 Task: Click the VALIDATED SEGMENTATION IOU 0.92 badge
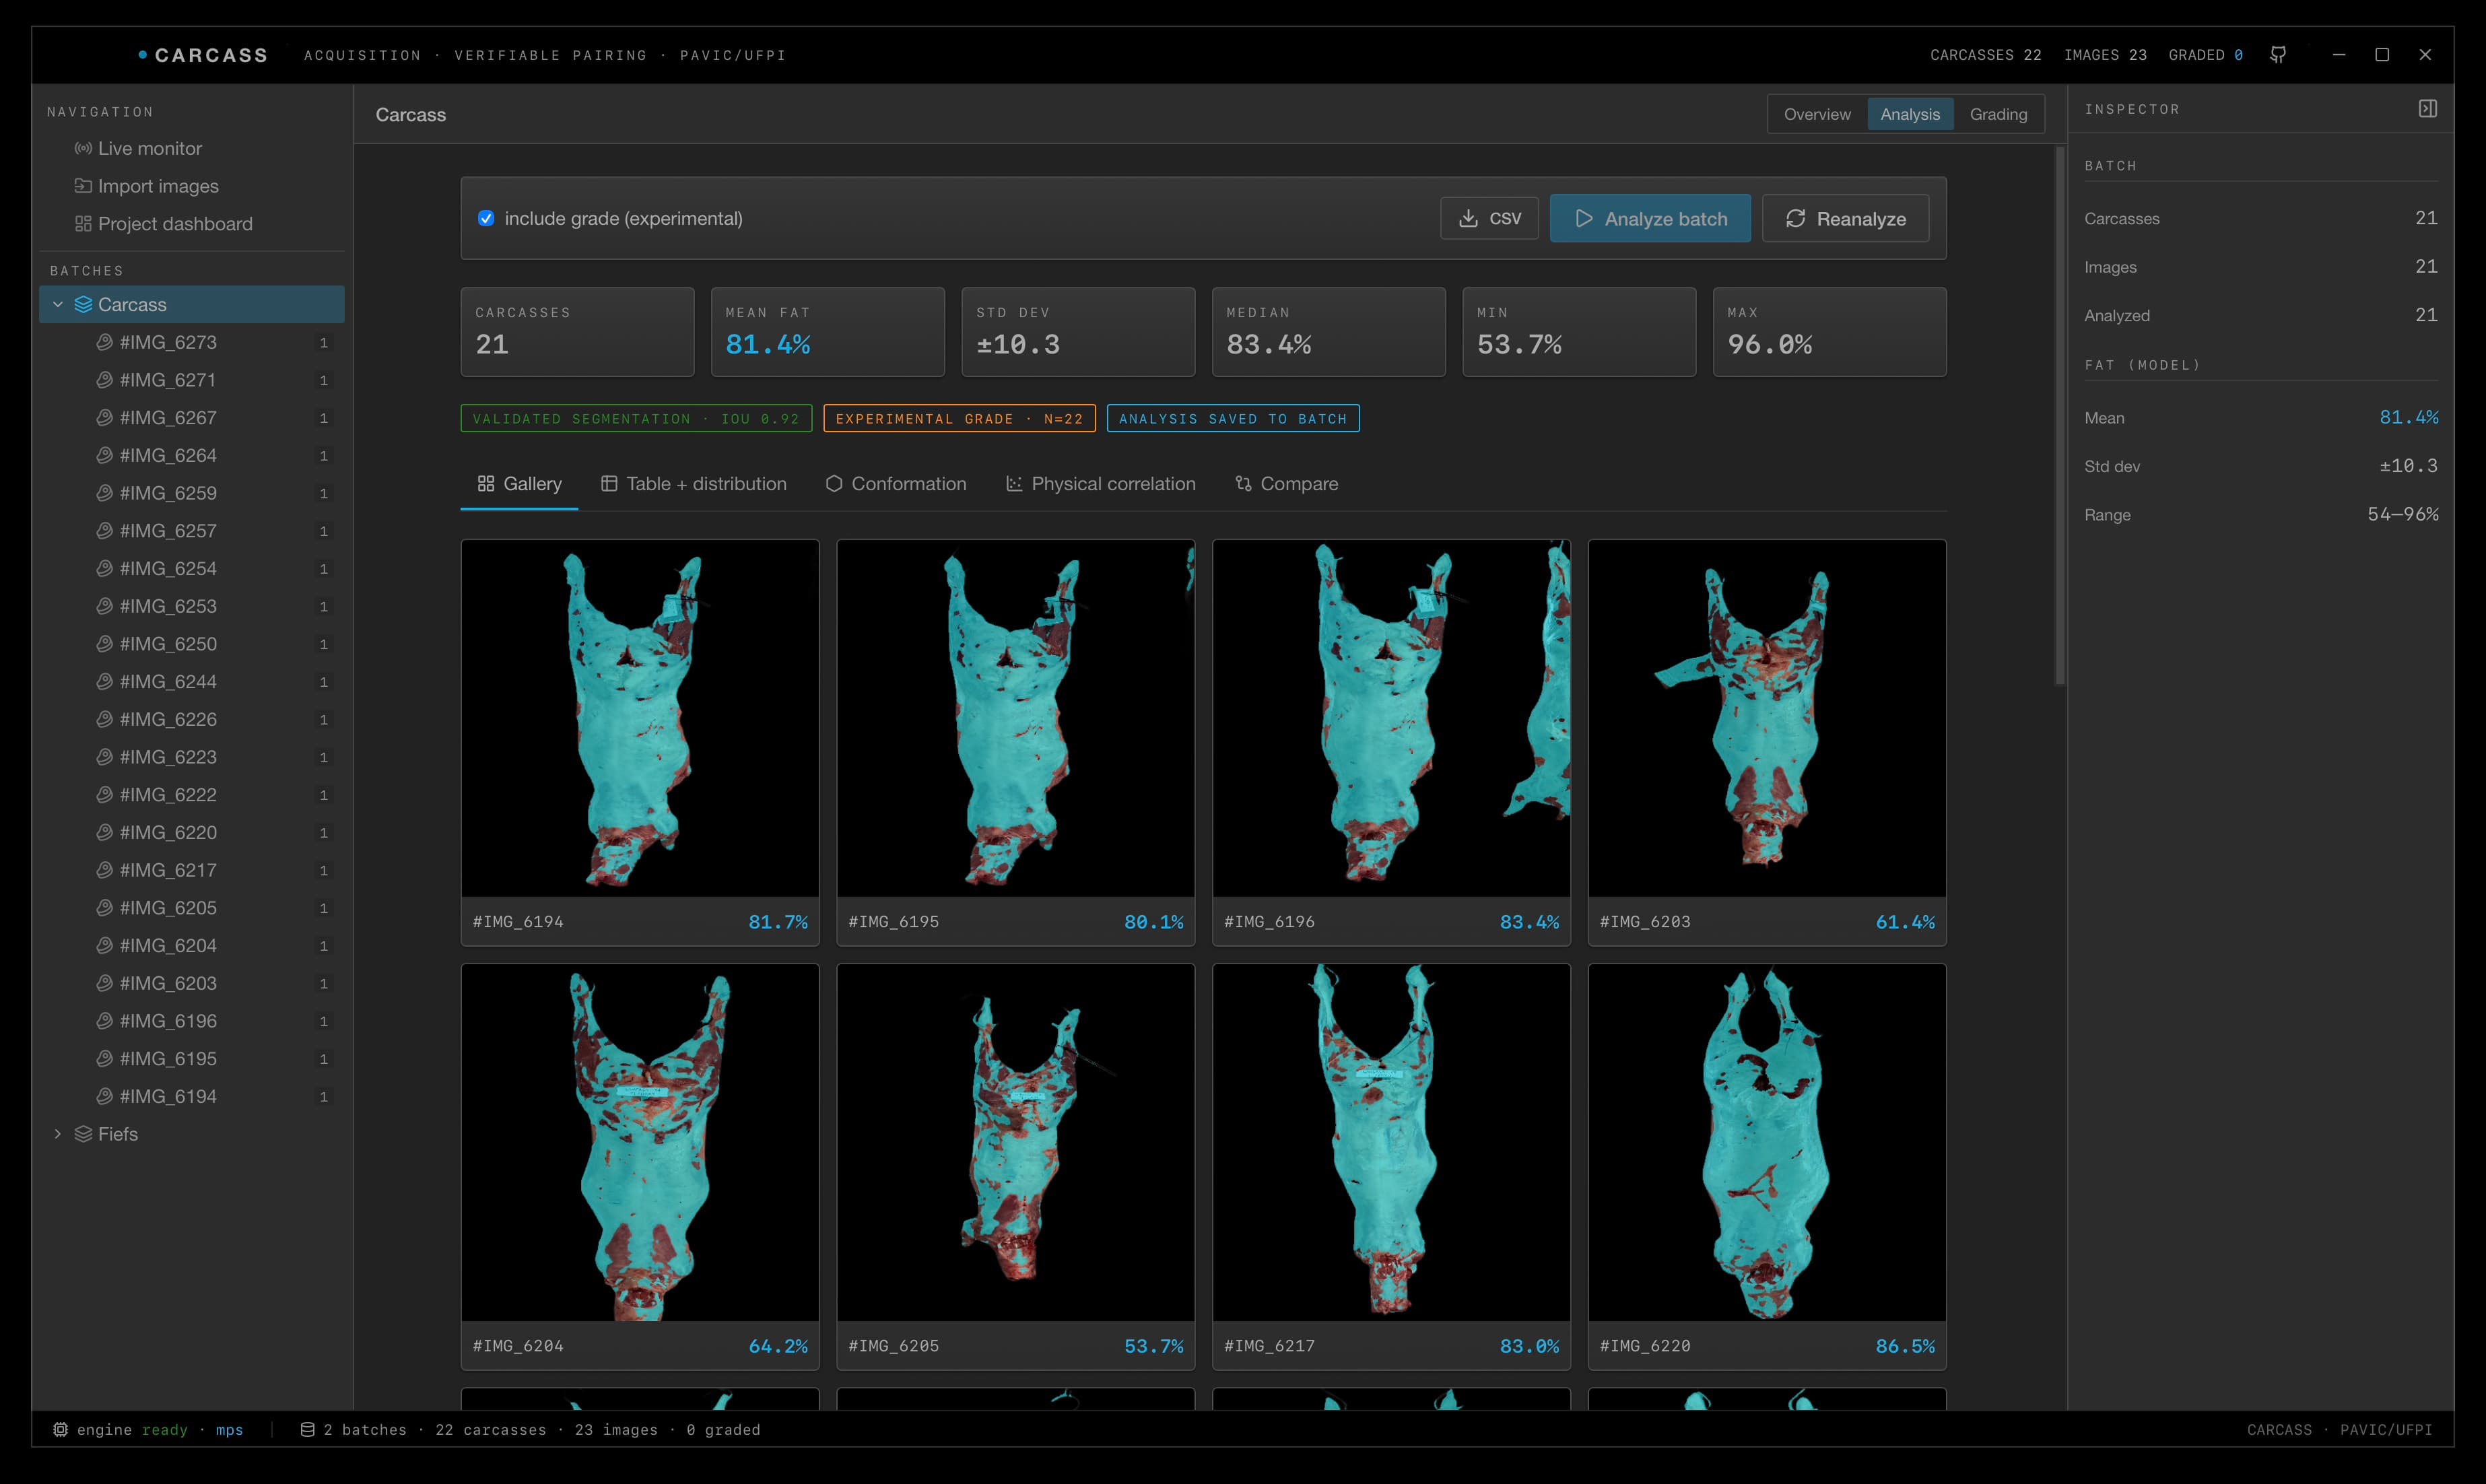click(x=636, y=419)
